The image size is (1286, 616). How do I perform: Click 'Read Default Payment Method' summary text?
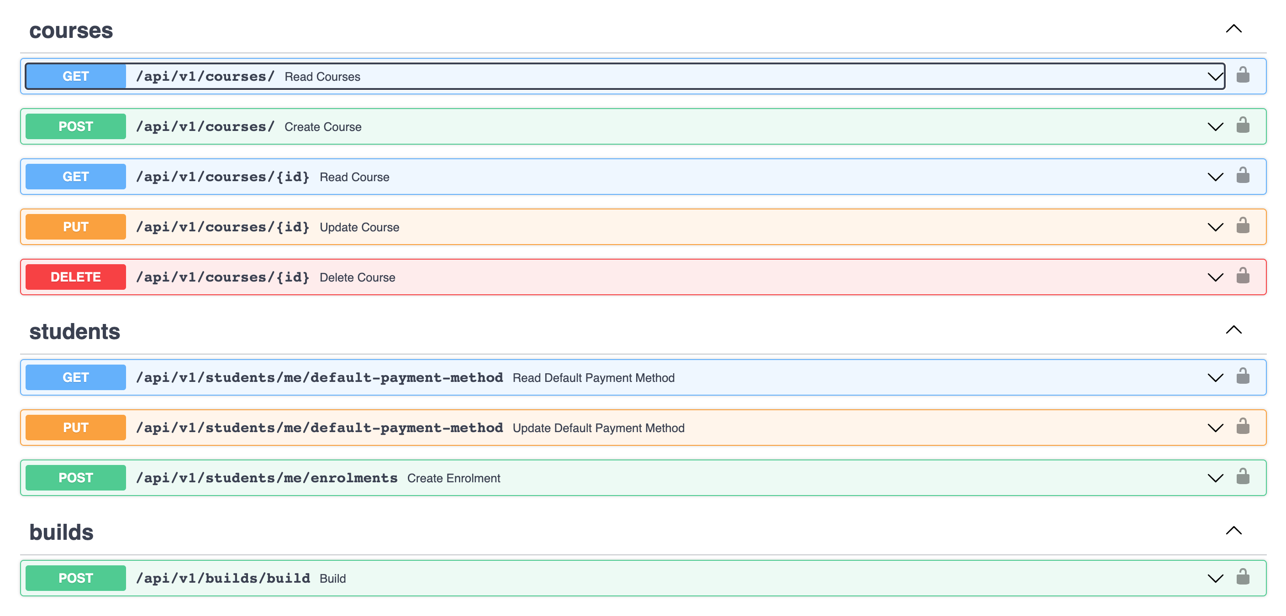tap(594, 378)
